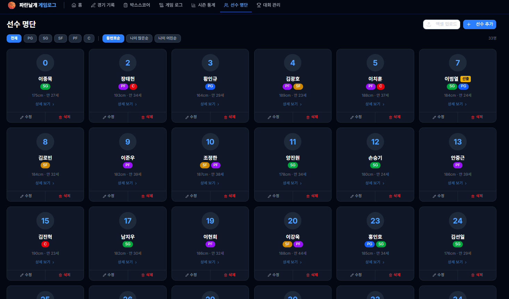
Task: Enable the SF position filter chip
Action: click(x=60, y=38)
